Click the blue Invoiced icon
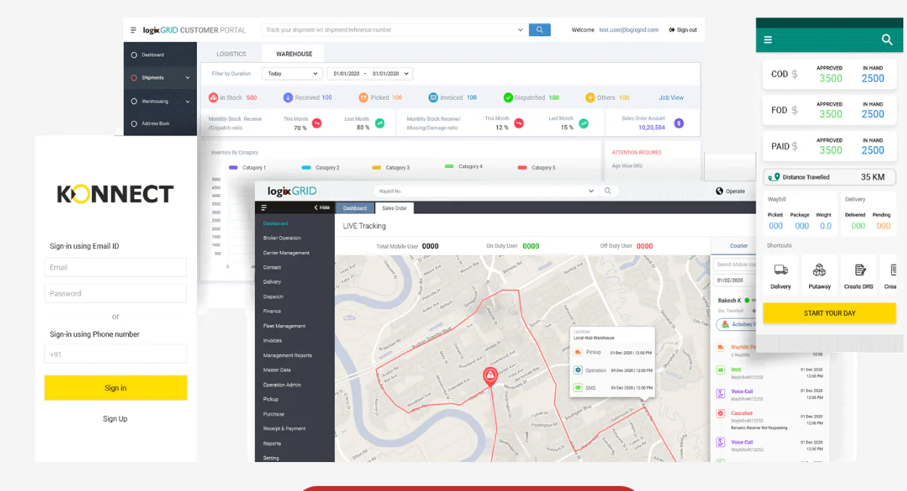The image size is (907, 491). pos(433,98)
